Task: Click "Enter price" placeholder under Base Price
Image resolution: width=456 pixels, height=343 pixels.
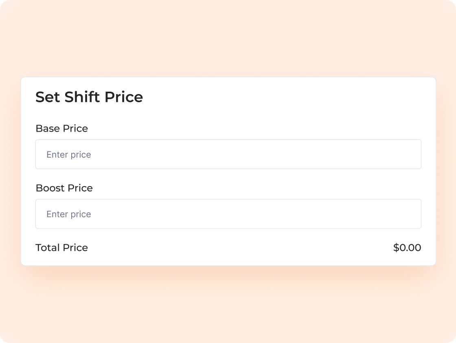Action: (x=69, y=155)
